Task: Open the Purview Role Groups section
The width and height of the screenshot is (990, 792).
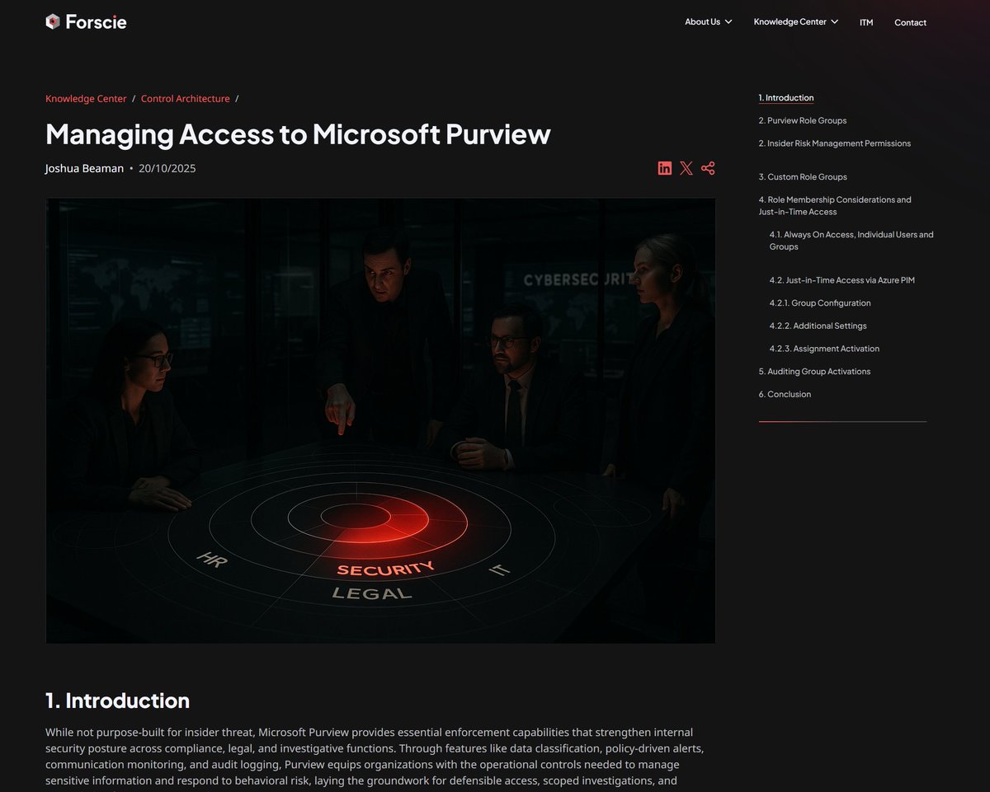Action: (802, 120)
